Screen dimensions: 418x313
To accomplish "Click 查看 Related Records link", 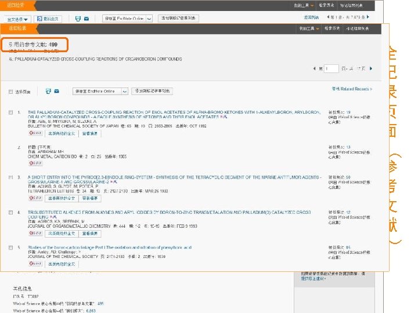I will [x=352, y=89].
